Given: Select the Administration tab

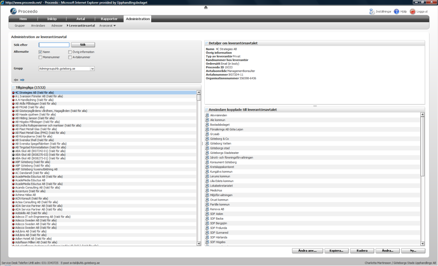Looking at the screenshot, I should [138, 19].
